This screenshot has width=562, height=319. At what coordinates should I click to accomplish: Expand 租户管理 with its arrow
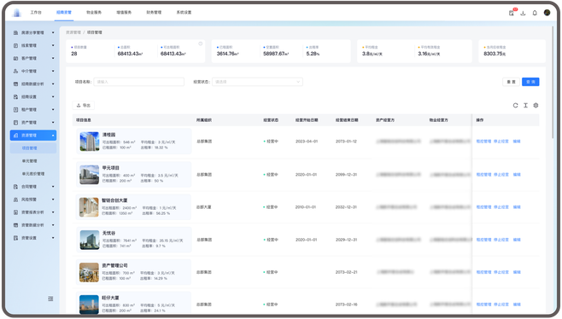53,109
